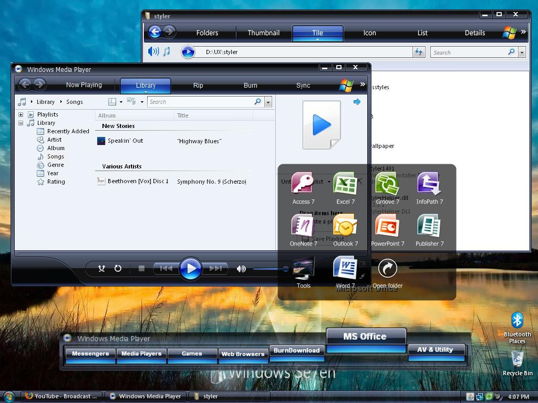Toggle shuffle in Media Player controls

pyautogui.click(x=101, y=268)
